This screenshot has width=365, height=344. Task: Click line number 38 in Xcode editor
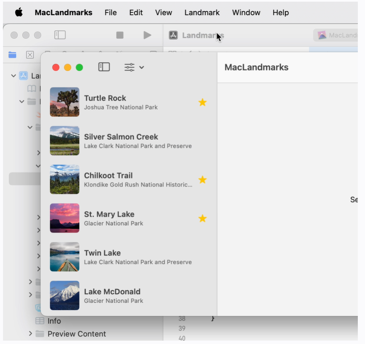click(182, 318)
